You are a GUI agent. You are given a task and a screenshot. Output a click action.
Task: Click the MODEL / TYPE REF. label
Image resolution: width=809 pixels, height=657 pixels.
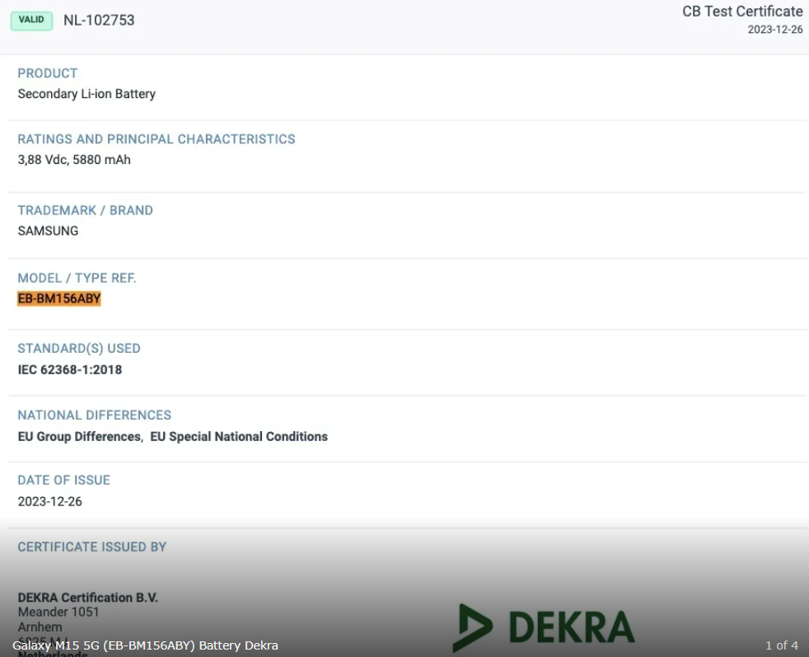pyautogui.click(x=77, y=278)
